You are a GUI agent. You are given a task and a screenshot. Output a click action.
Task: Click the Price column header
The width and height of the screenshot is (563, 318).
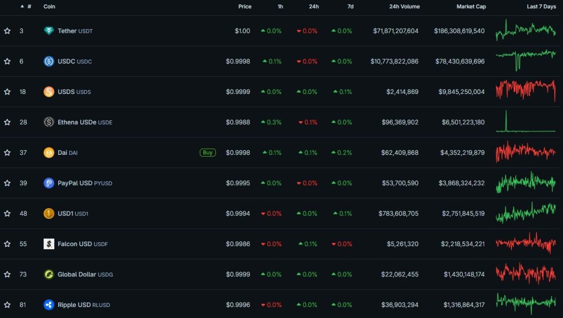point(245,7)
